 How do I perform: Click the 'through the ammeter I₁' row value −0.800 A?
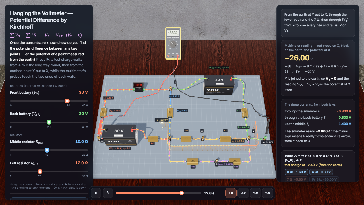[344, 111]
